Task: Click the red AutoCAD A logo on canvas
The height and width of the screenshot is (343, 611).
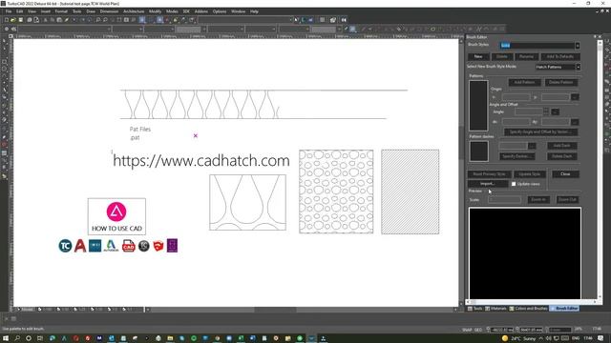Action: [80, 246]
